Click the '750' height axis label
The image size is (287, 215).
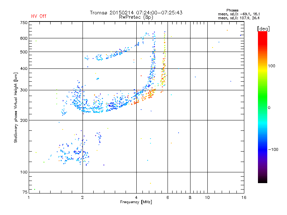[24, 23]
